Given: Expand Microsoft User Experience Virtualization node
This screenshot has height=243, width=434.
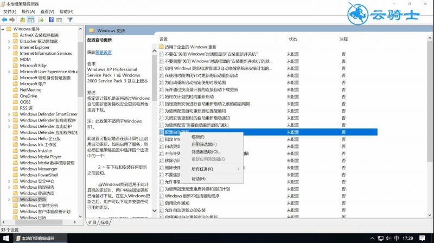Looking at the screenshot, I should point(9,72).
